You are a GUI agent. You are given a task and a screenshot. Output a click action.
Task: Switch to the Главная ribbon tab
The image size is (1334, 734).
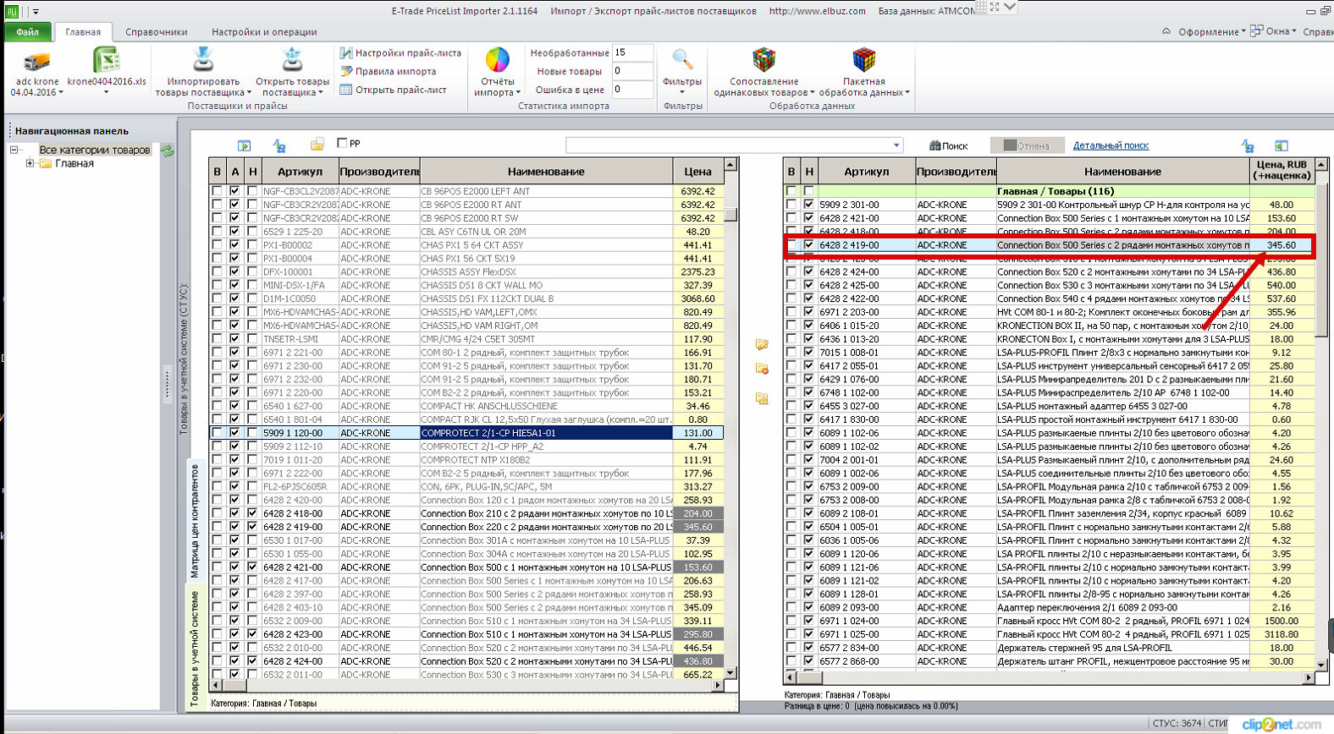tap(83, 32)
